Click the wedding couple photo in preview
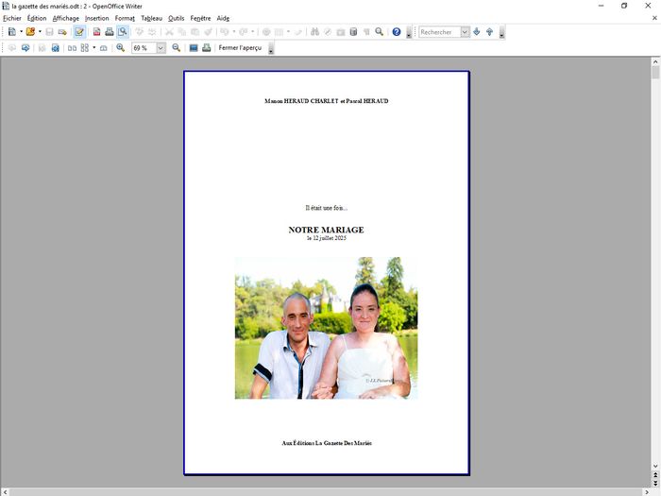Screen dimensions: 661x496 coord(327,328)
